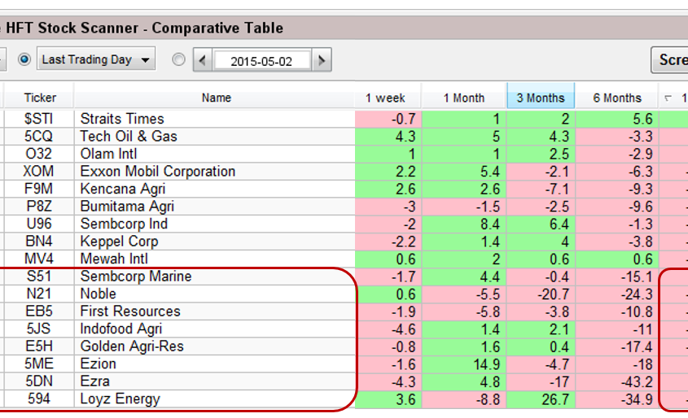Image resolution: width=688 pixels, height=418 pixels.
Task: Click the previous date arrow button
Action: pyautogui.click(x=201, y=60)
